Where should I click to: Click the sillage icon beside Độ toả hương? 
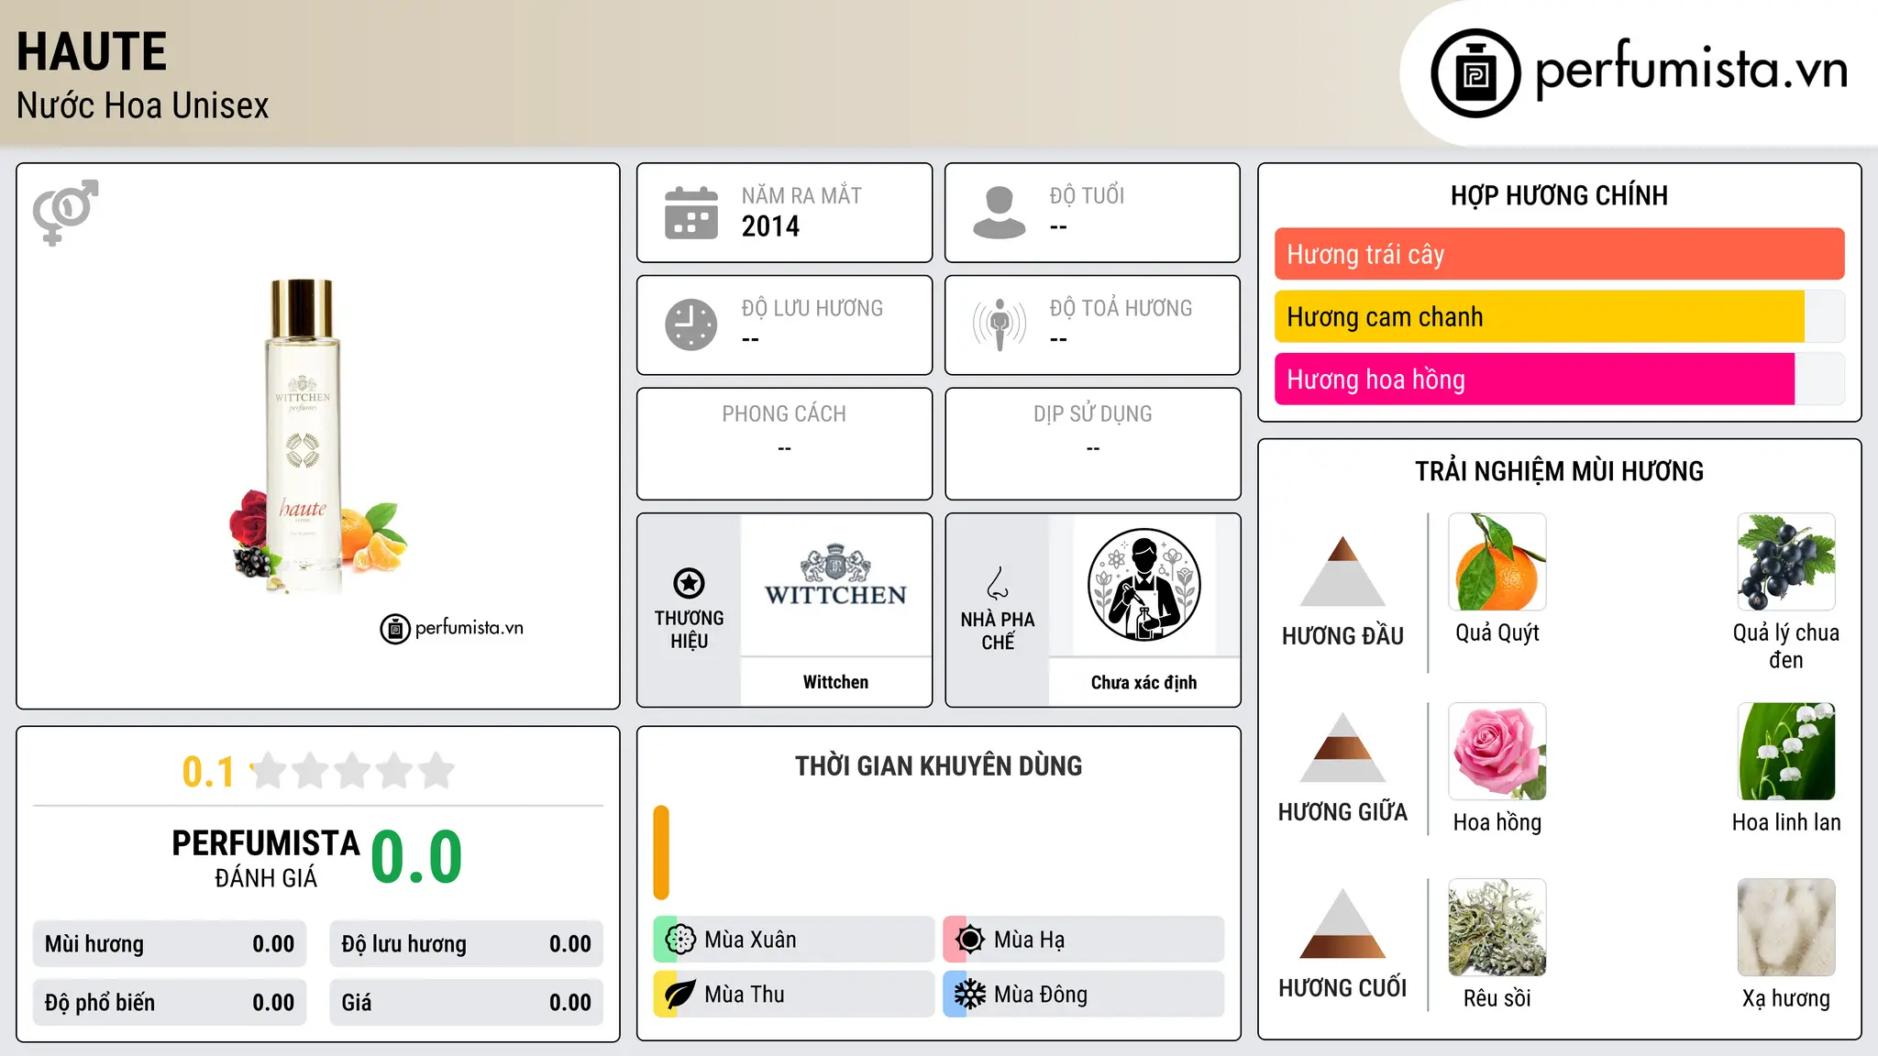(1000, 324)
